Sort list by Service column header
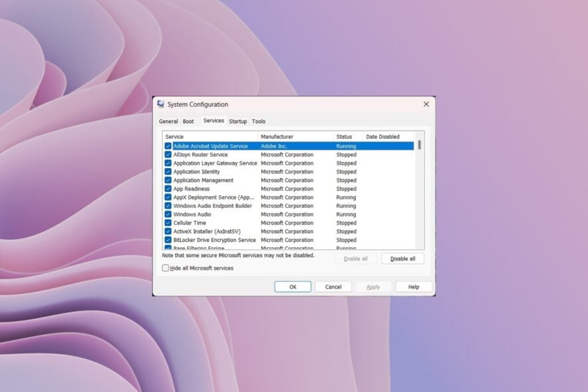Viewport: 588px width, 392px height. [210, 137]
